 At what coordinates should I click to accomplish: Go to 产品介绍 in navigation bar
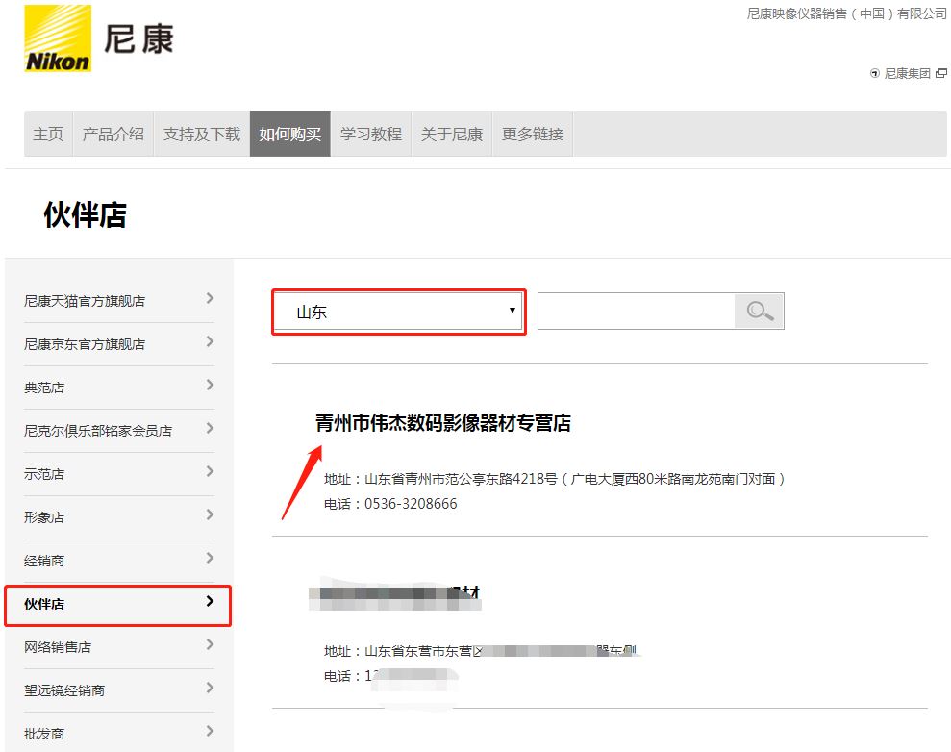tap(113, 134)
